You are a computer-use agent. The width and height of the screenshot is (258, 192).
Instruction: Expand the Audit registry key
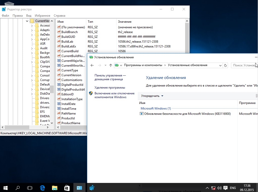point(32,48)
